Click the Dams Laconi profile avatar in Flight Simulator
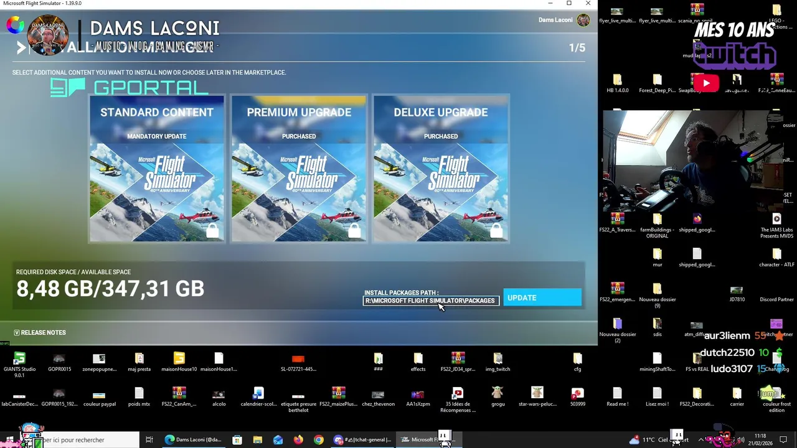 pyautogui.click(x=583, y=20)
